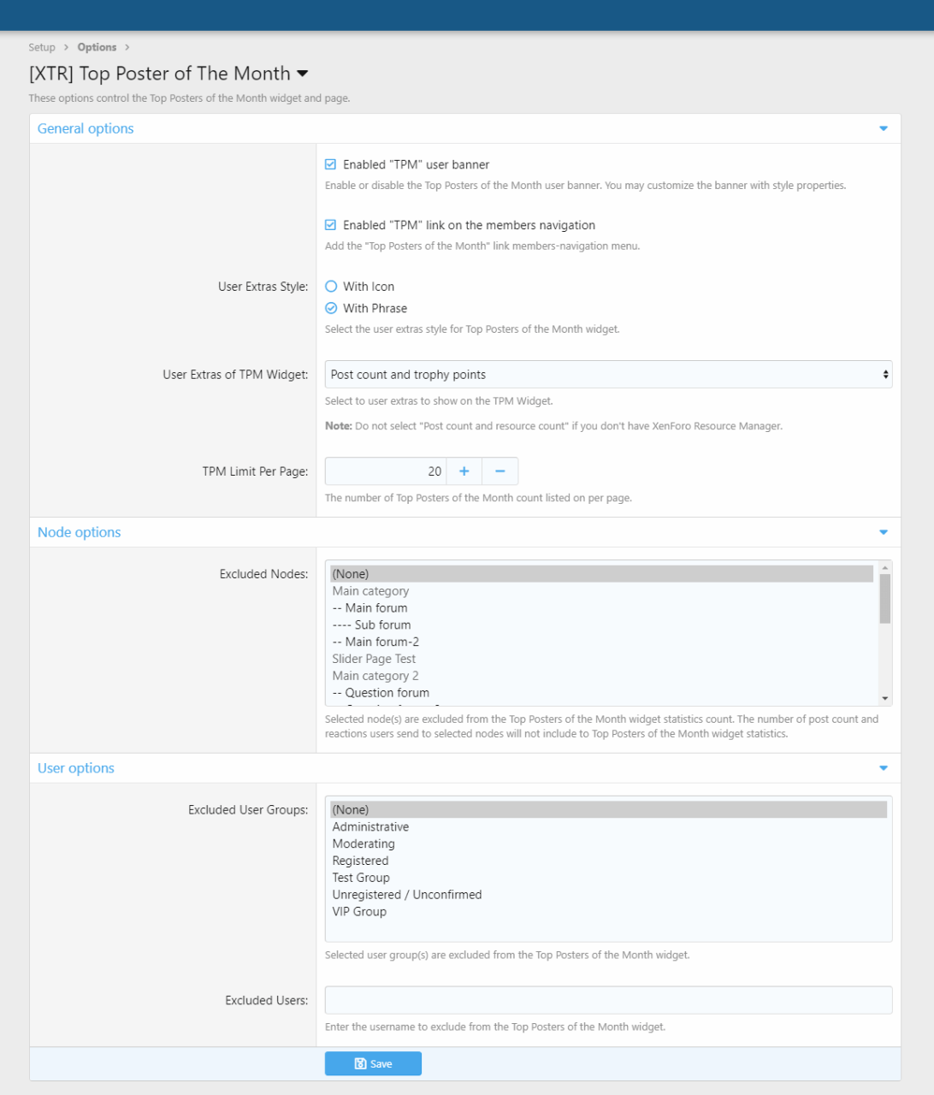Viewport: 934px width, 1095px height.
Task: Open Options in the breadcrumb
Action: [97, 47]
